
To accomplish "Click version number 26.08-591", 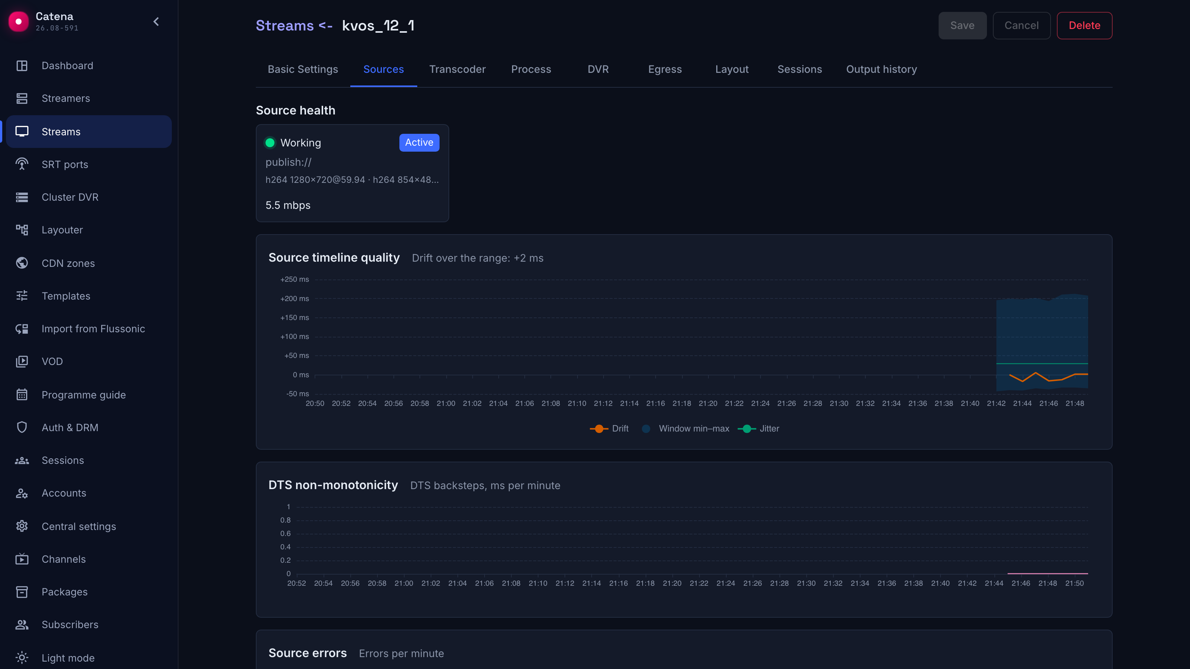I will [x=57, y=28].
